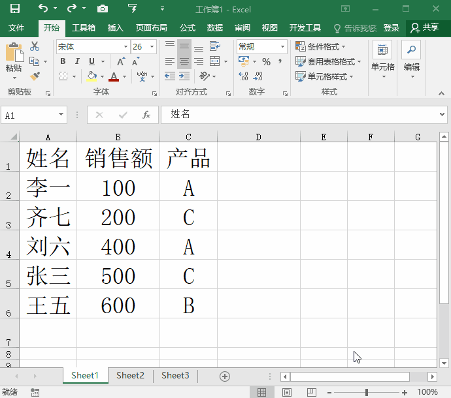Viewport: 451px width, 398px height.
Task: Expand the 条件格式 conditional formatting menu
Action: 320,46
